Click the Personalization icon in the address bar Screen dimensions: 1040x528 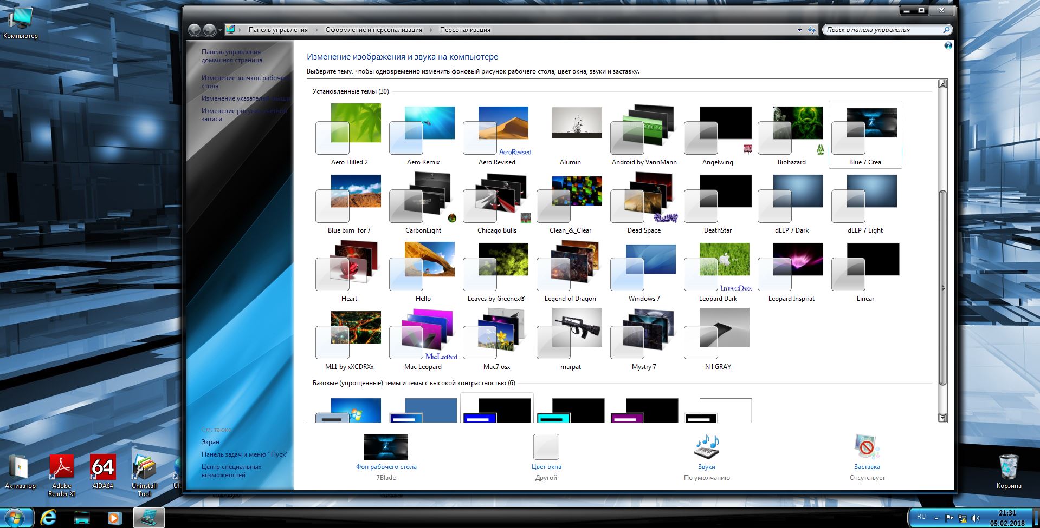pyautogui.click(x=230, y=30)
